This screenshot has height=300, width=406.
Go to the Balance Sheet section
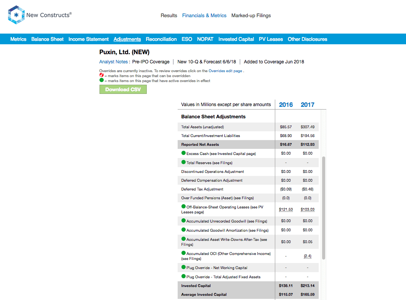pyautogui.click(x=47, y=39)
